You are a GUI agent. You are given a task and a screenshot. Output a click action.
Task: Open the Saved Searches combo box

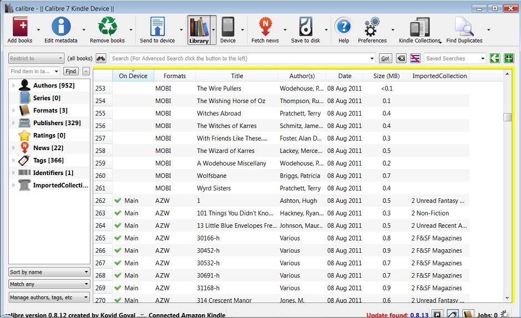pyautogui.click(x=455, y=58)
